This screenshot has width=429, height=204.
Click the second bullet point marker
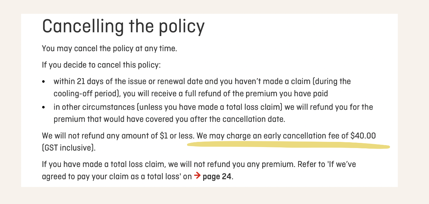pyautogui.click(x=44, y=107)
